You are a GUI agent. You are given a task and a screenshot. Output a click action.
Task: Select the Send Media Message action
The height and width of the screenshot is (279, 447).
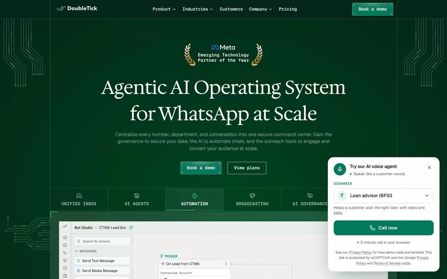pos(102,271)
